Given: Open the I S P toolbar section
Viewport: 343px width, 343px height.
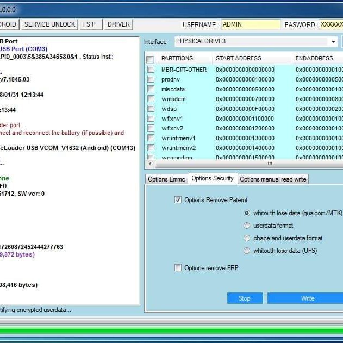Looking at the screenshot, I should pyautogui.click(x=89, y=24).
